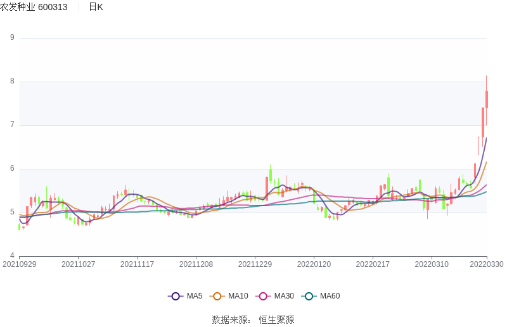The image size is (507, 327).
Task: Click the 农发种业 600313 stock title
Action: click(x=34, y=7)
